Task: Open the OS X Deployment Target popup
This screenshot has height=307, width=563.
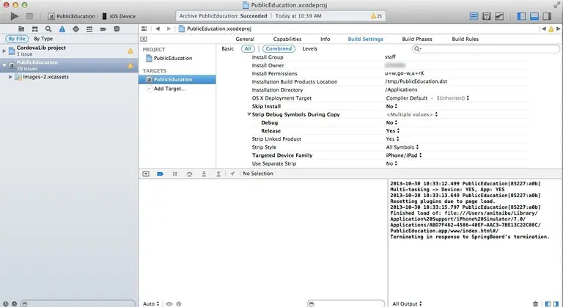Action: (x=427, y=98)
